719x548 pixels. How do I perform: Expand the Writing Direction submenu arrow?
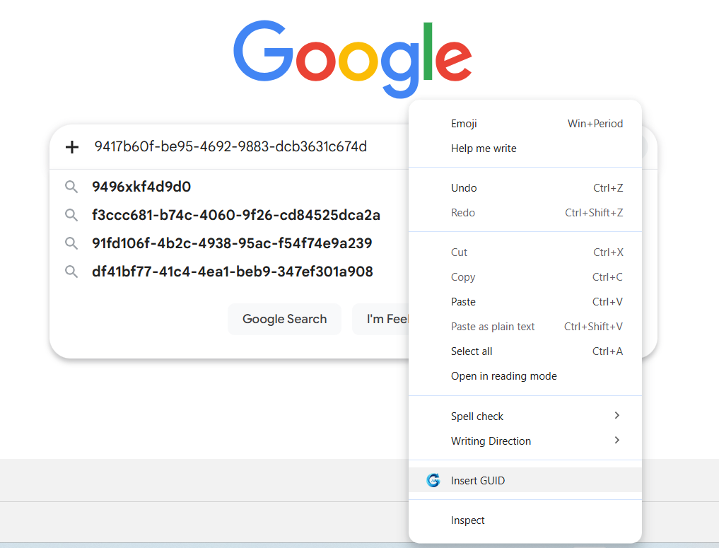616,441
